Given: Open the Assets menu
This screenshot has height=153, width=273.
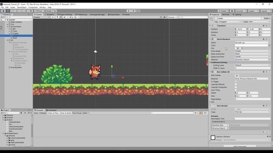Looking at the screenshot, I should coord(13,7).
